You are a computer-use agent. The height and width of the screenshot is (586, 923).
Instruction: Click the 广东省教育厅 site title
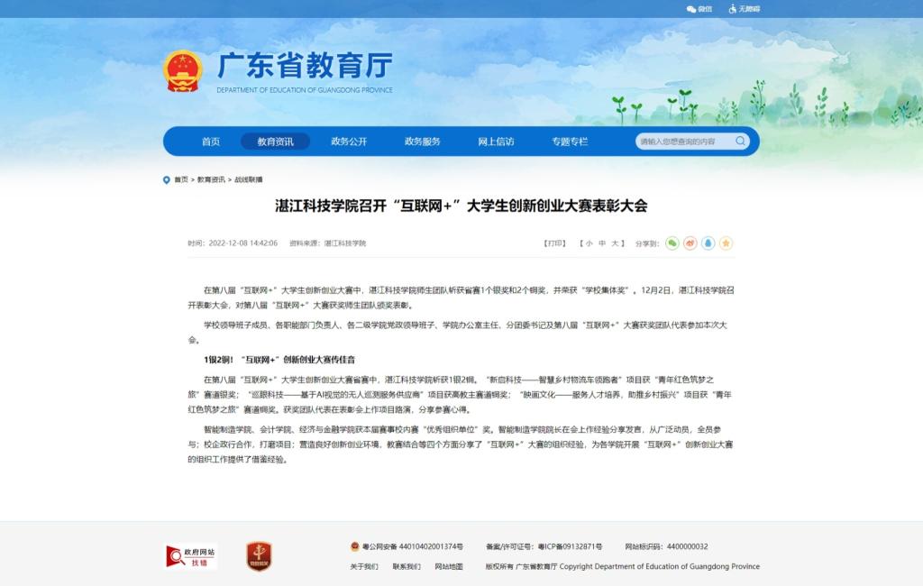(x=305, y=66)
